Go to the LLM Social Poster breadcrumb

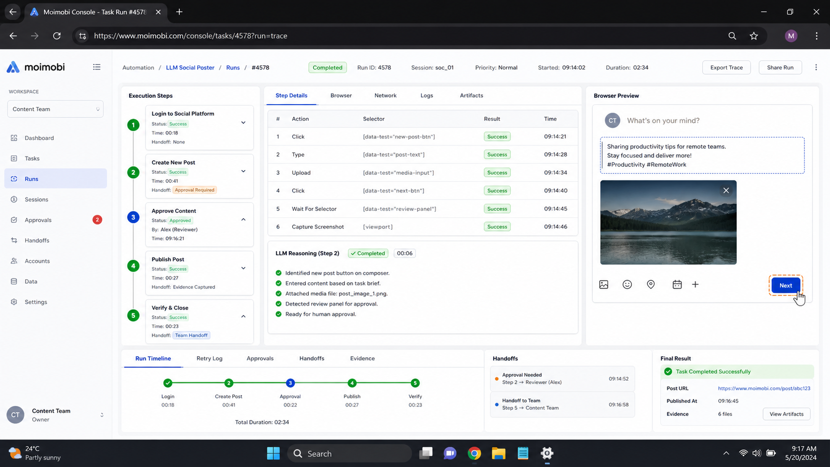click(x=190, y=67)
